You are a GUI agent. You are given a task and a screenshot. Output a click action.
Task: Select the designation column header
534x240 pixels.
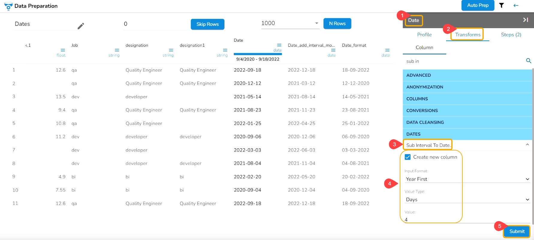point(137,45)
